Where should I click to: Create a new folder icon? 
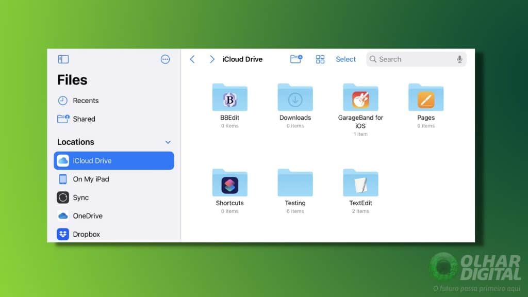296,59
